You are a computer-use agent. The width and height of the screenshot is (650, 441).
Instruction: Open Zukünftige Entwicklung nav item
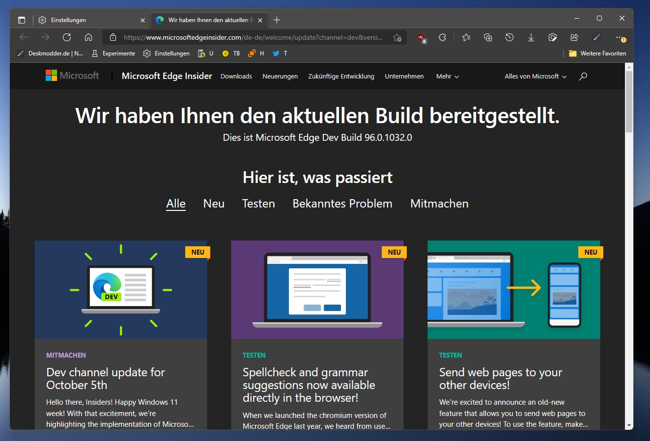tap(341, 77)
